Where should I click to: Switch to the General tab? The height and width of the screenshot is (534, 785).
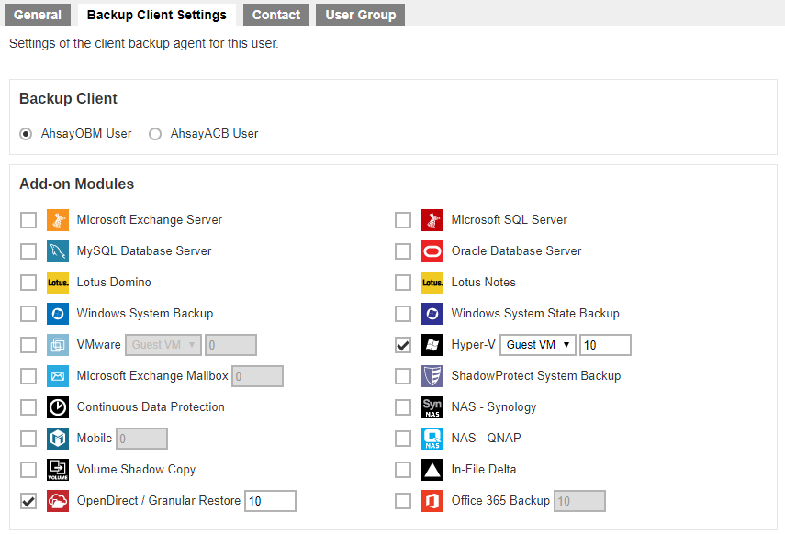click(x=37, y=15)
